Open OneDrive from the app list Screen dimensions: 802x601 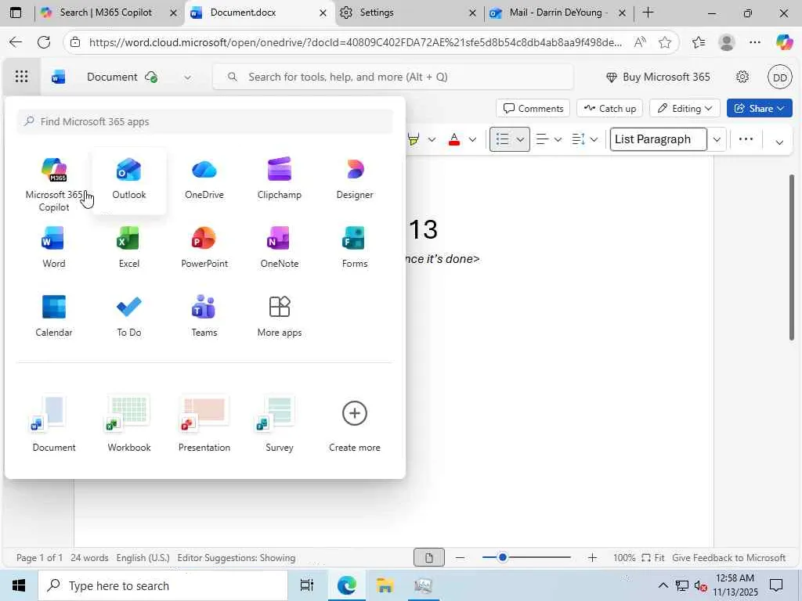click(204, 180)
